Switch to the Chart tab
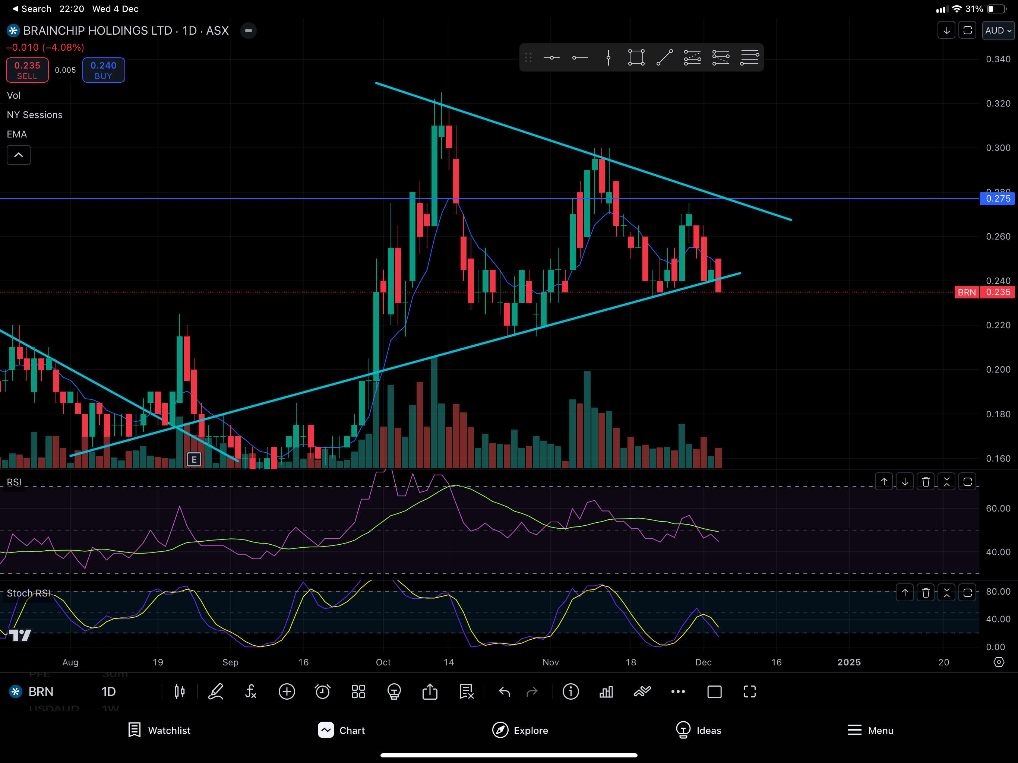1018x763 pixels. (341, 730)
